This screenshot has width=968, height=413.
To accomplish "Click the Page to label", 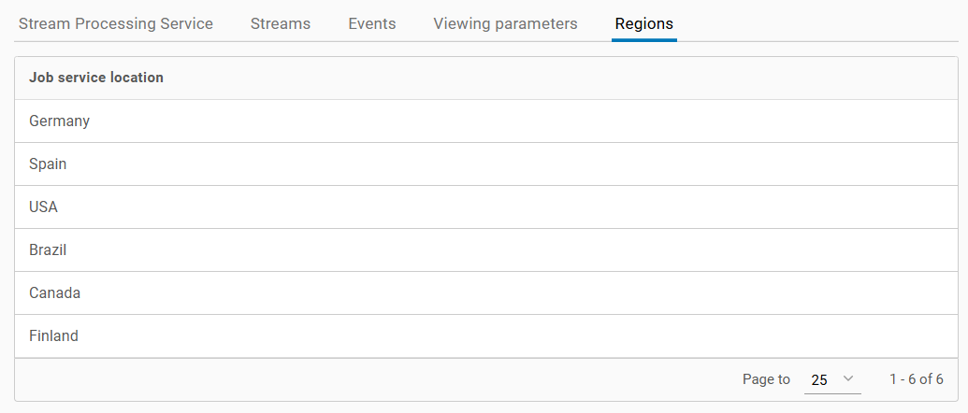I will pos(766,379).
